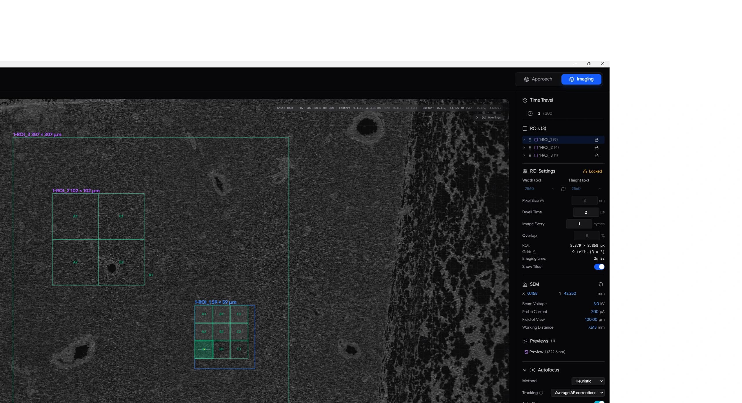Click the lock icon on 1-ROI_3 row
Viewport: 742px width, 403px height.
point(596,155)
